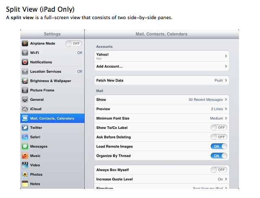Tap the Wi-Fi Off status value

[80, 53]
